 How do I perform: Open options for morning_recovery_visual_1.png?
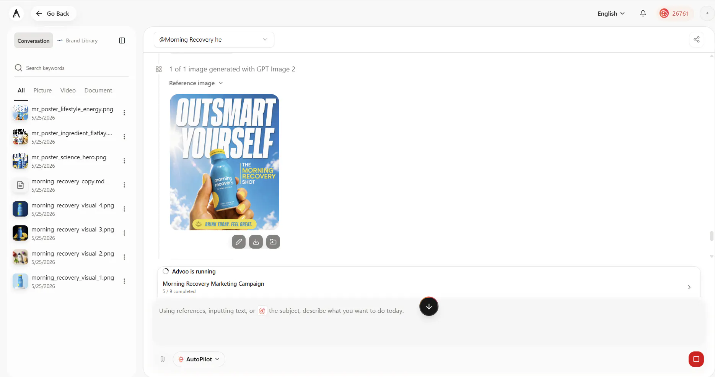[124, 281]
